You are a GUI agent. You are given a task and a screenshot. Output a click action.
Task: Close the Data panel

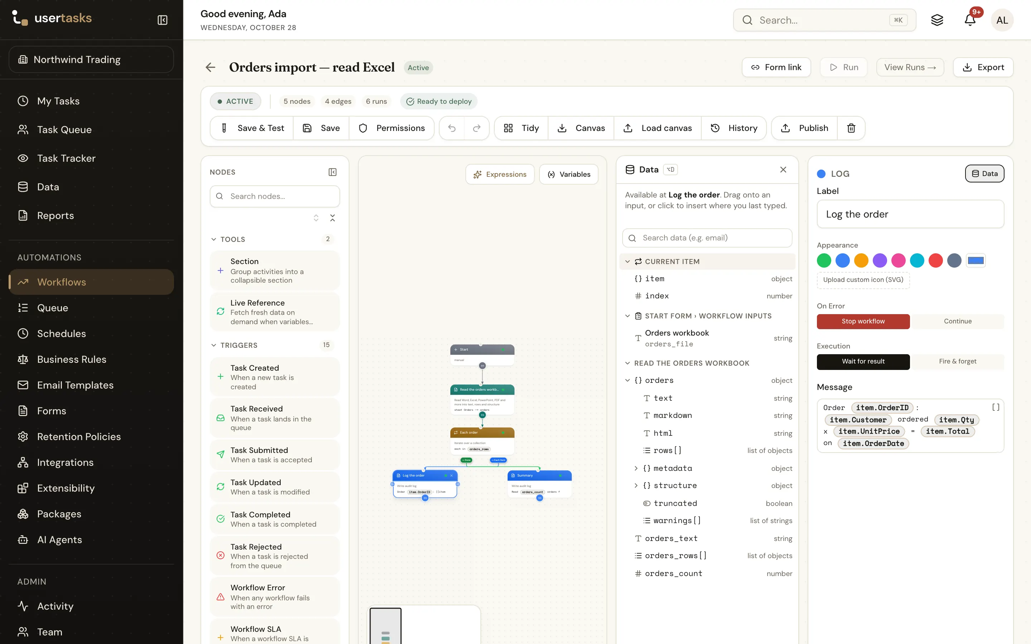point(783,170)
